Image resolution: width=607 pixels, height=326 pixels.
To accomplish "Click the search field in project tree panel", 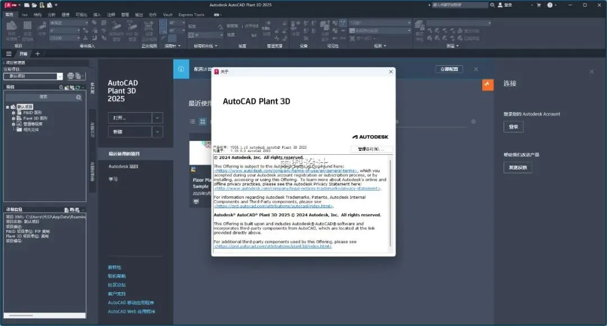I will (x=44, y=97).
